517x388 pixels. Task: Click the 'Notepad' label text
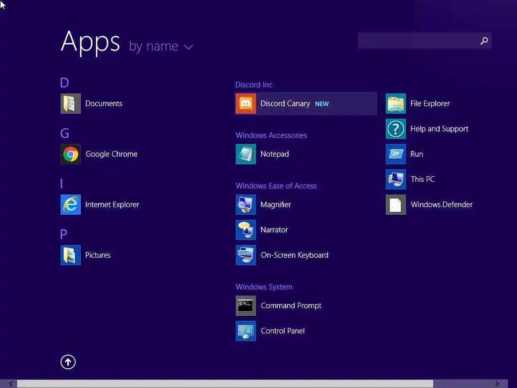(x=275, y=154)
